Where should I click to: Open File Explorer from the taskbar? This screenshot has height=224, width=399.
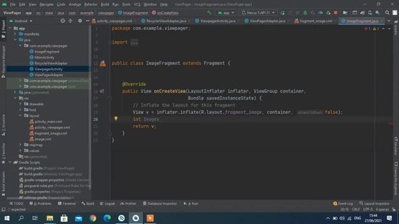pyautogui.click(x=50, y=218)
